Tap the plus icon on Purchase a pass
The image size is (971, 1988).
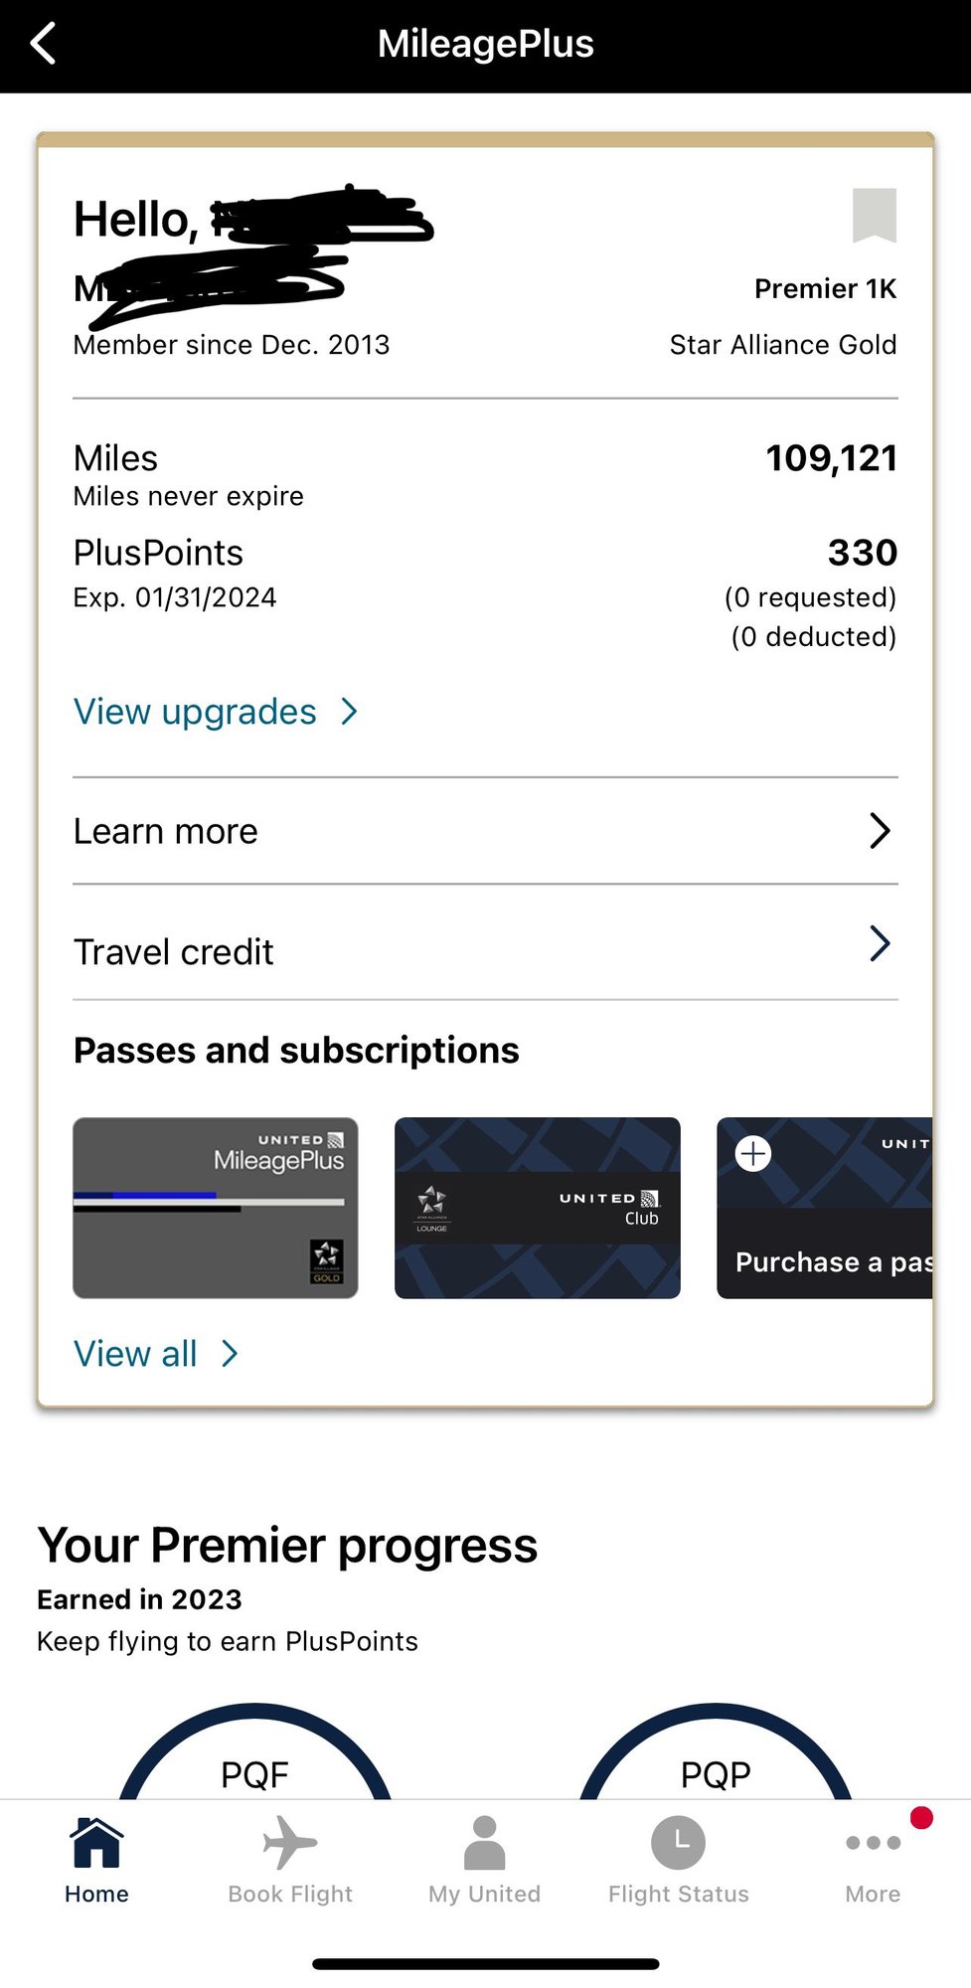(x=753, y=1153)
